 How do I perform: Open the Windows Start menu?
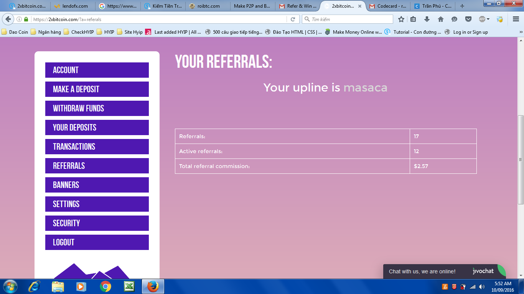(x=10, y=286)
